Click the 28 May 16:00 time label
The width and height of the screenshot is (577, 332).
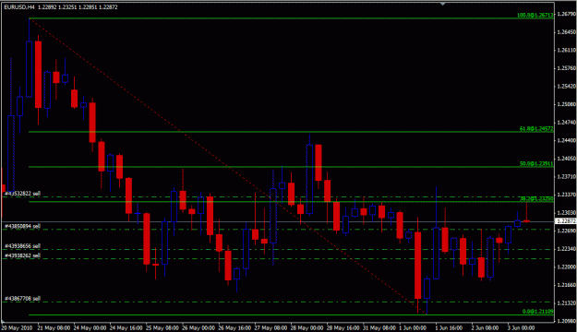pyautogui.click(x=343, y=327)
